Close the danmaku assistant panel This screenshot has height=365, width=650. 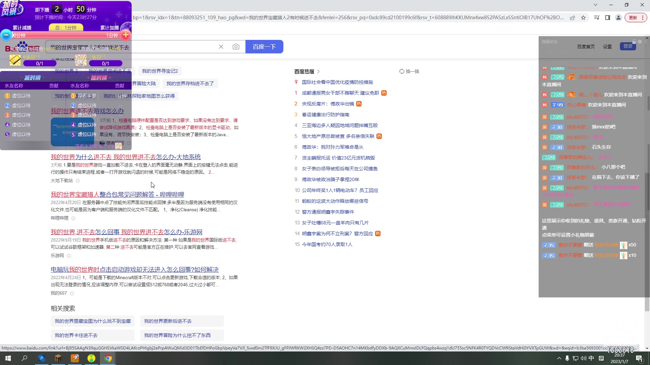[646, 42]
